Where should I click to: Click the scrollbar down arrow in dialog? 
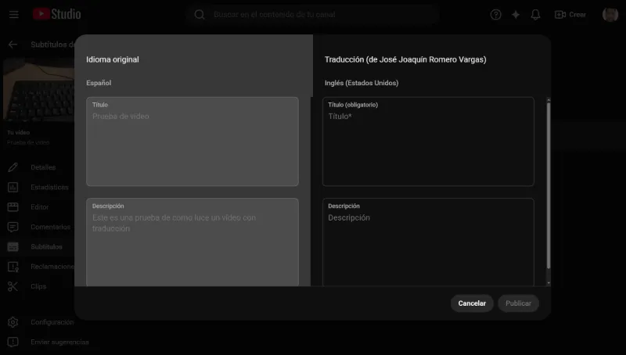549,283
